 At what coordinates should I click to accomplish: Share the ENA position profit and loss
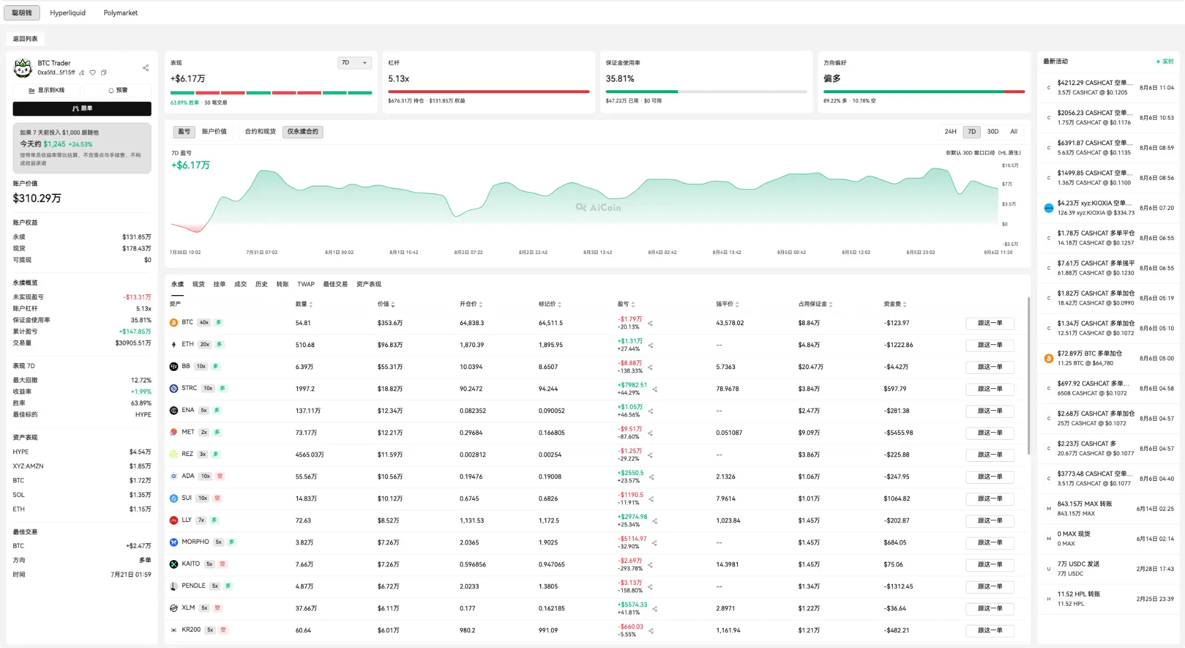pos(650,411)
